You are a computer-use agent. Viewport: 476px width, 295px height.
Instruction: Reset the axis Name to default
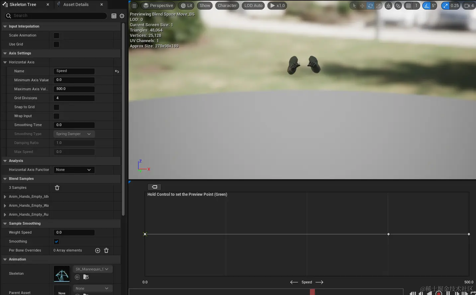click(x=117, y=71)
